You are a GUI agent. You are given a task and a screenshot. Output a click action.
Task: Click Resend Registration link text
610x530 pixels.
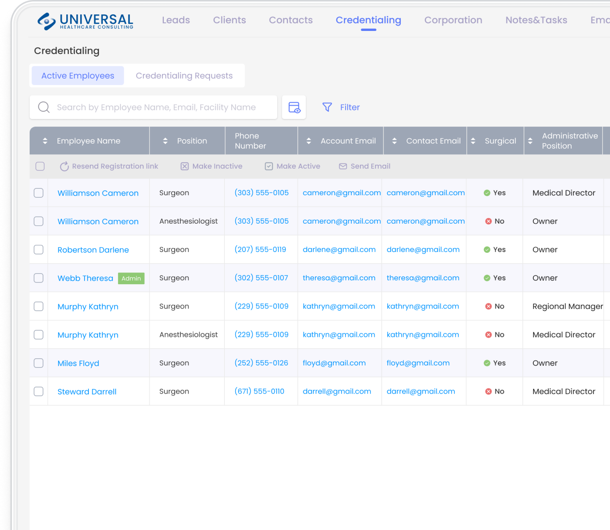(x=115, y=166)
